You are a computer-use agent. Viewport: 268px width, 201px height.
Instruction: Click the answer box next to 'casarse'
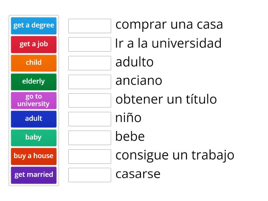[89, 174]
